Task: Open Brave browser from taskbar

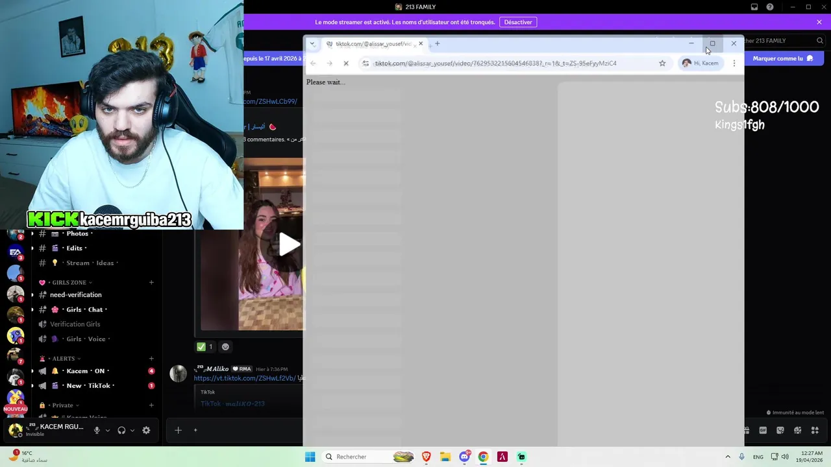Action: (x=427, y=457)
